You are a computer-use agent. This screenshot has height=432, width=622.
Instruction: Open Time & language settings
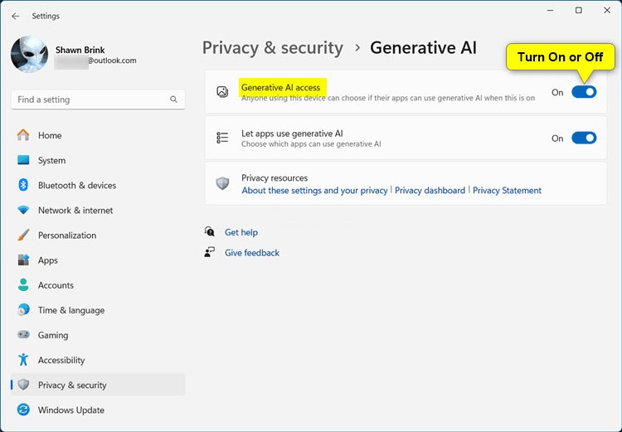(x=71, y=310)
